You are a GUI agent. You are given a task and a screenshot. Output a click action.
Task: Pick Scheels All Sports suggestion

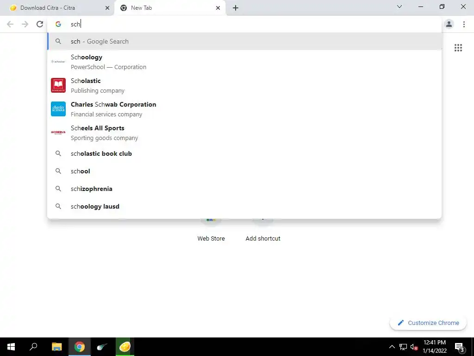click(x=244, y=133)
